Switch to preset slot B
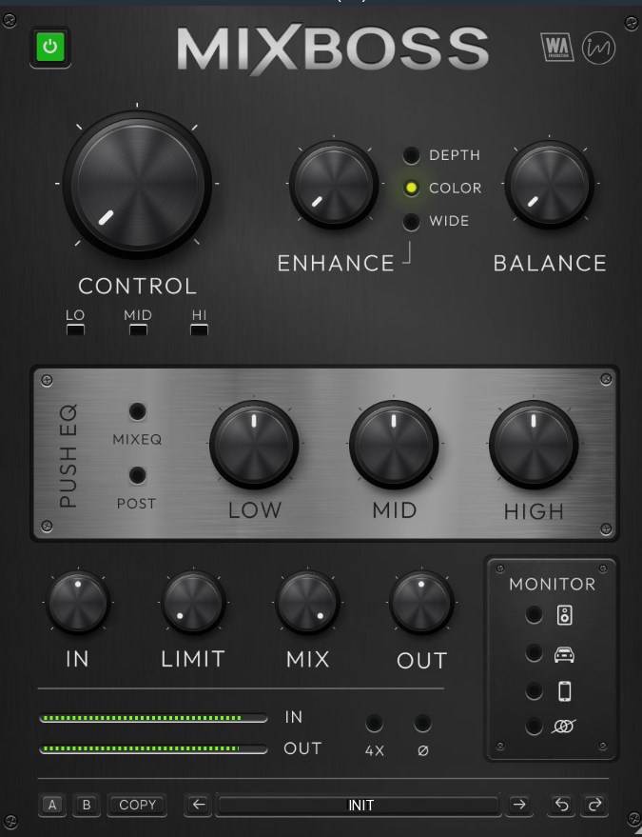 (87, 805)
